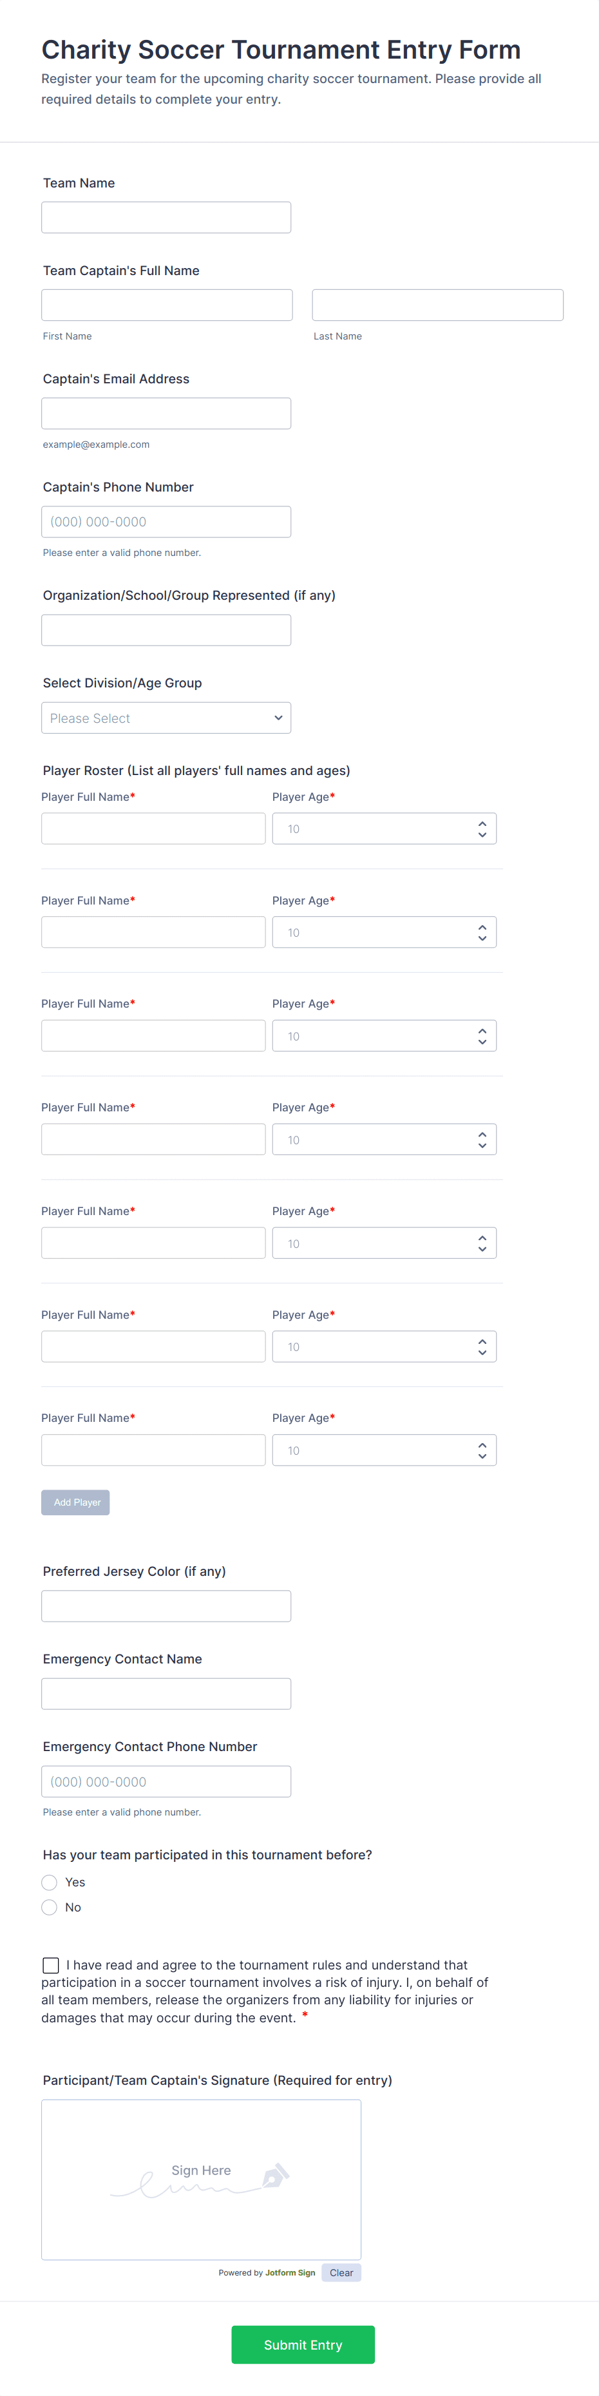Clear the signature with Clear button
Screen dimensions: 599x2396
[341, 2272]
